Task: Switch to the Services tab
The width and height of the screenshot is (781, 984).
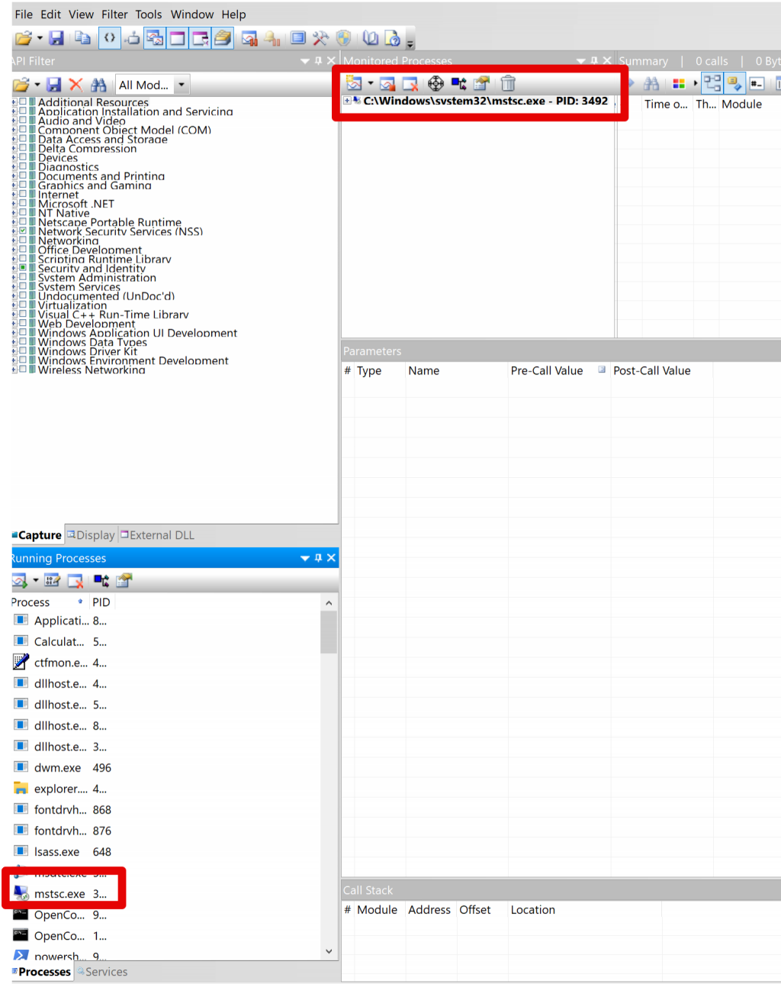Action: click(x=106, y=971)
